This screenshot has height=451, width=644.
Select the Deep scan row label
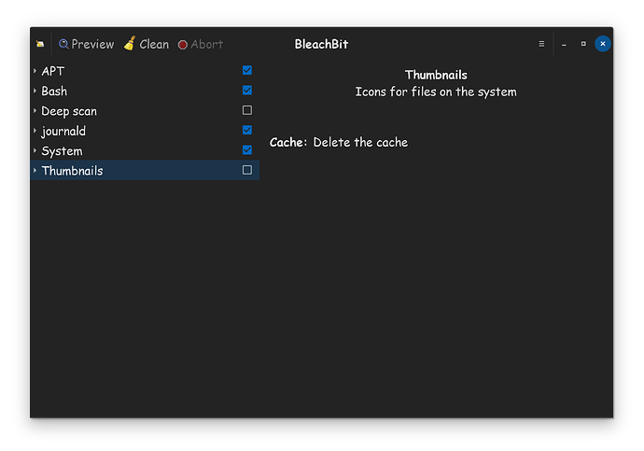coord(69,111)
